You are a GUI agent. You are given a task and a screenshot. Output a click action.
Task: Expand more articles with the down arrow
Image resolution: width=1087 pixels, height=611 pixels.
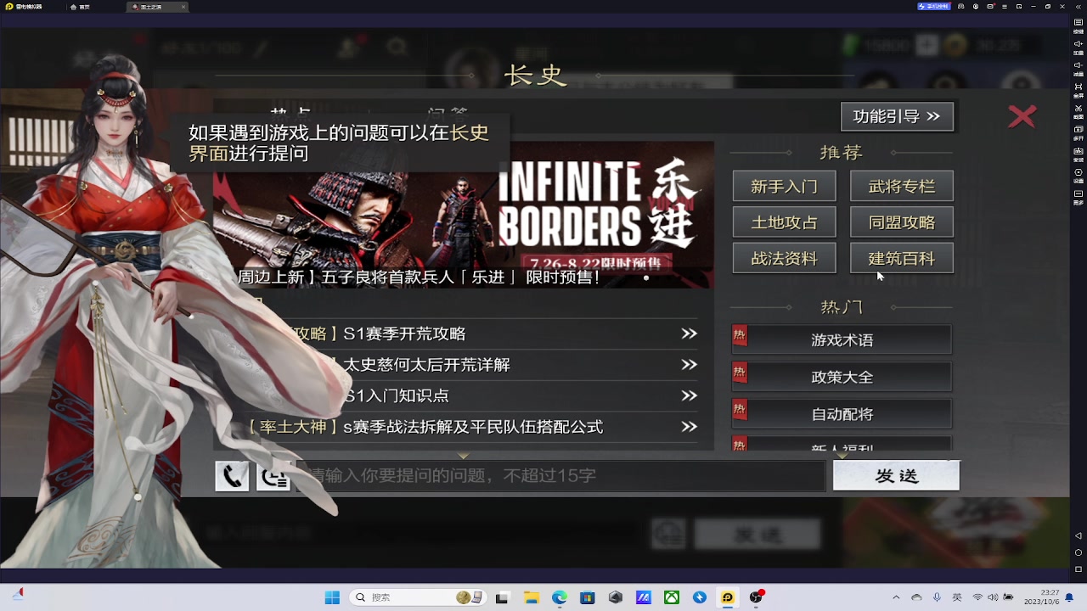coord(463,456)
